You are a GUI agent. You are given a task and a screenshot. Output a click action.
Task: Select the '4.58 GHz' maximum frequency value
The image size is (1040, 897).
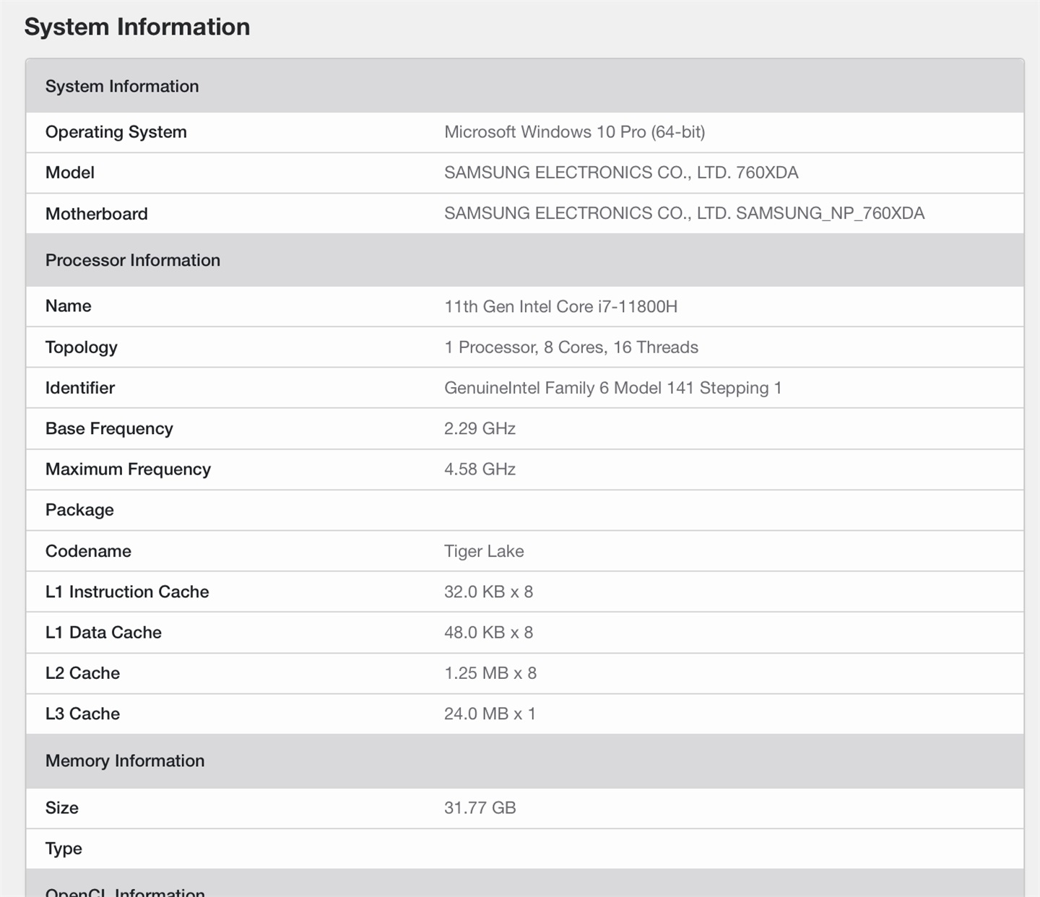click(x=480, y=469)
